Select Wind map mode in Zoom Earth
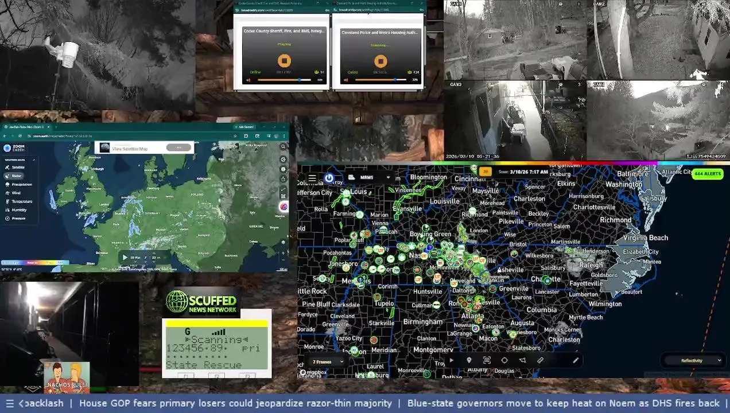730x413 pixels. click(x=13, y=193)
